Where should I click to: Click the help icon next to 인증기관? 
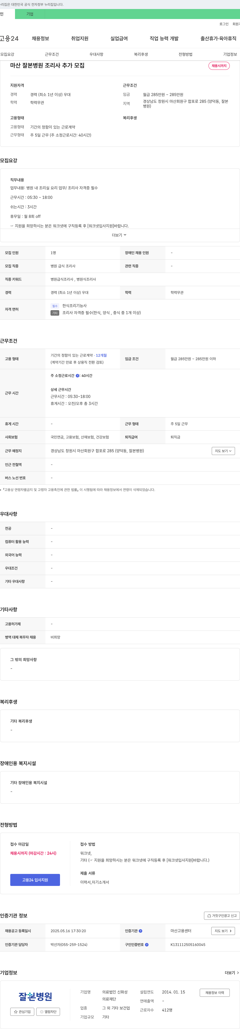click(140, 931)
